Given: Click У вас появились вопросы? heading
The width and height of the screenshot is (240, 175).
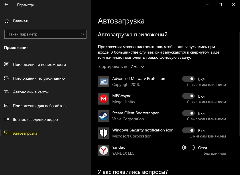Looking at the screenshot, I should tap(133, 172).
